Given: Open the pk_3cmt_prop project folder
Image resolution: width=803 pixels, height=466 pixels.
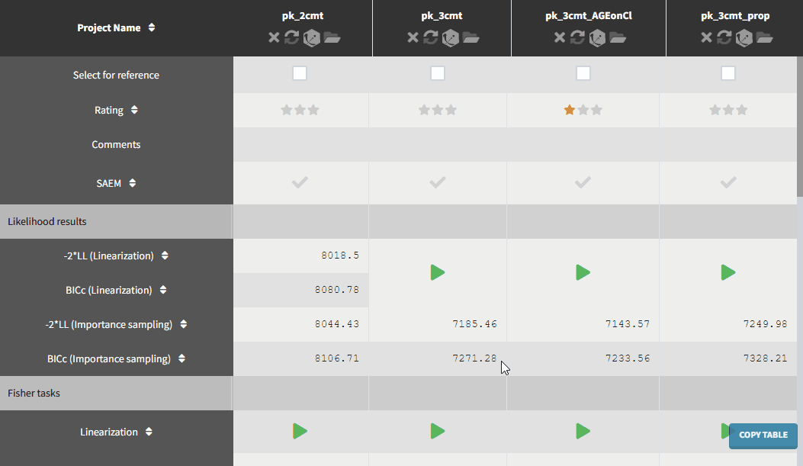Looking at the screenshot, I should (x=764, y=38).
